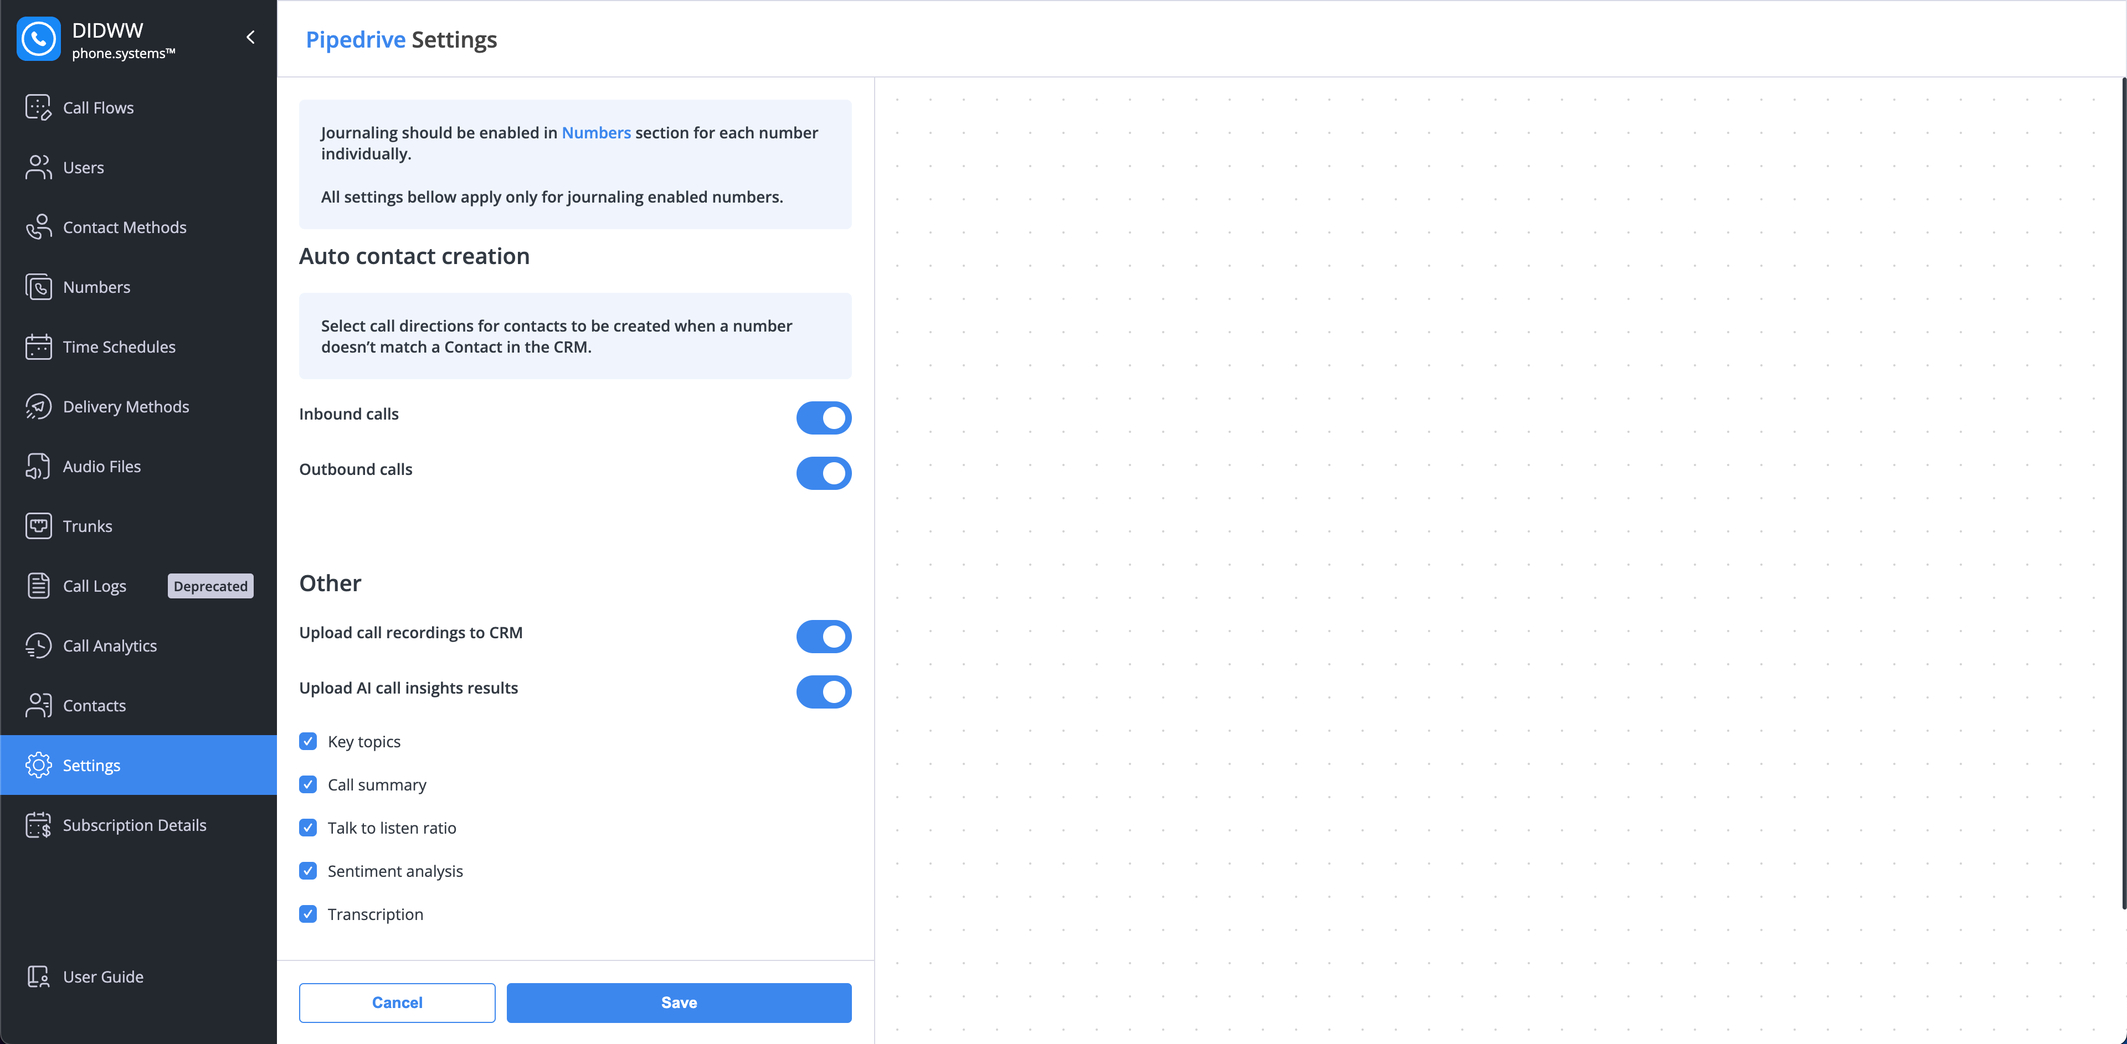Uncheck Talk to listen ratio checkbox
Image resolution: width=2127 pixels, height=1044 pixels.
[x=308, y=828]
